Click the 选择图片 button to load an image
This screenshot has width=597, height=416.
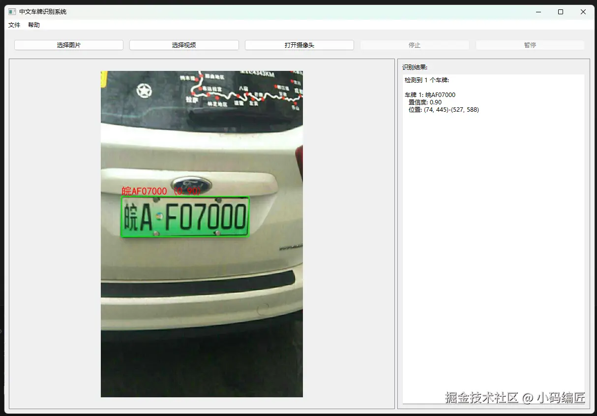point(68,45)
